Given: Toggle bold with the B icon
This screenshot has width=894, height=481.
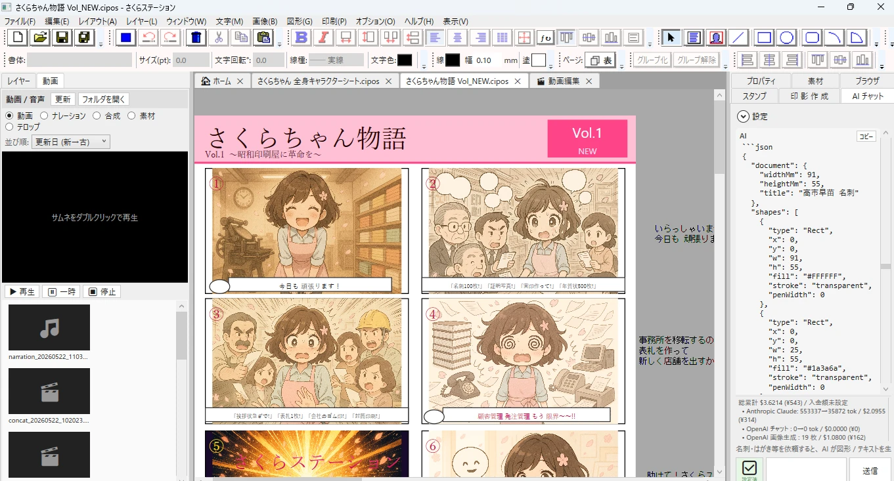Looking at the screenshot, I should pos(302,37).
